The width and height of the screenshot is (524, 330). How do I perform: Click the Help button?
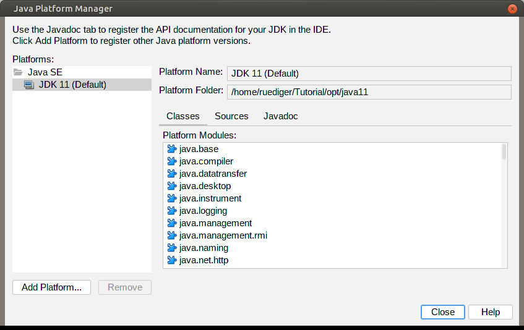(x=490, y=312)
